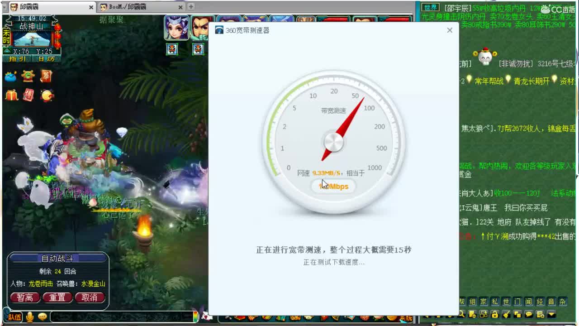579x326 pixels.
Task: Open the red 街 book icon
Action: click(28, 95)
